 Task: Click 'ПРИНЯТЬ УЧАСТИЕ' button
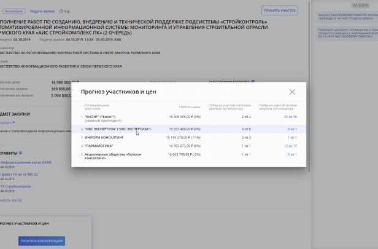point(280,10)
